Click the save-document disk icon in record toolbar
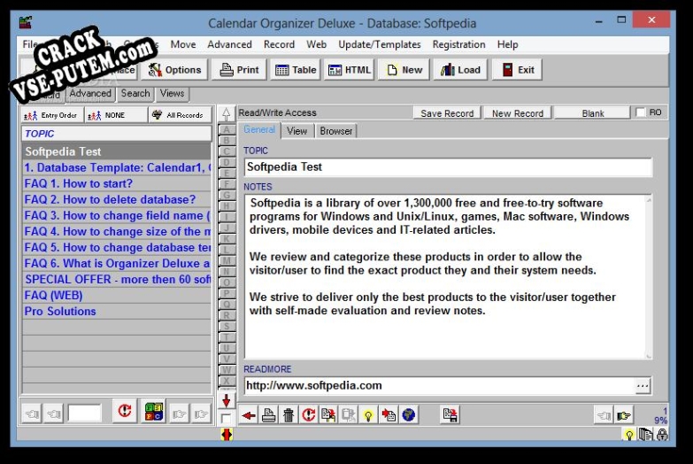693x464 pixels. click(x=450, y=415)
